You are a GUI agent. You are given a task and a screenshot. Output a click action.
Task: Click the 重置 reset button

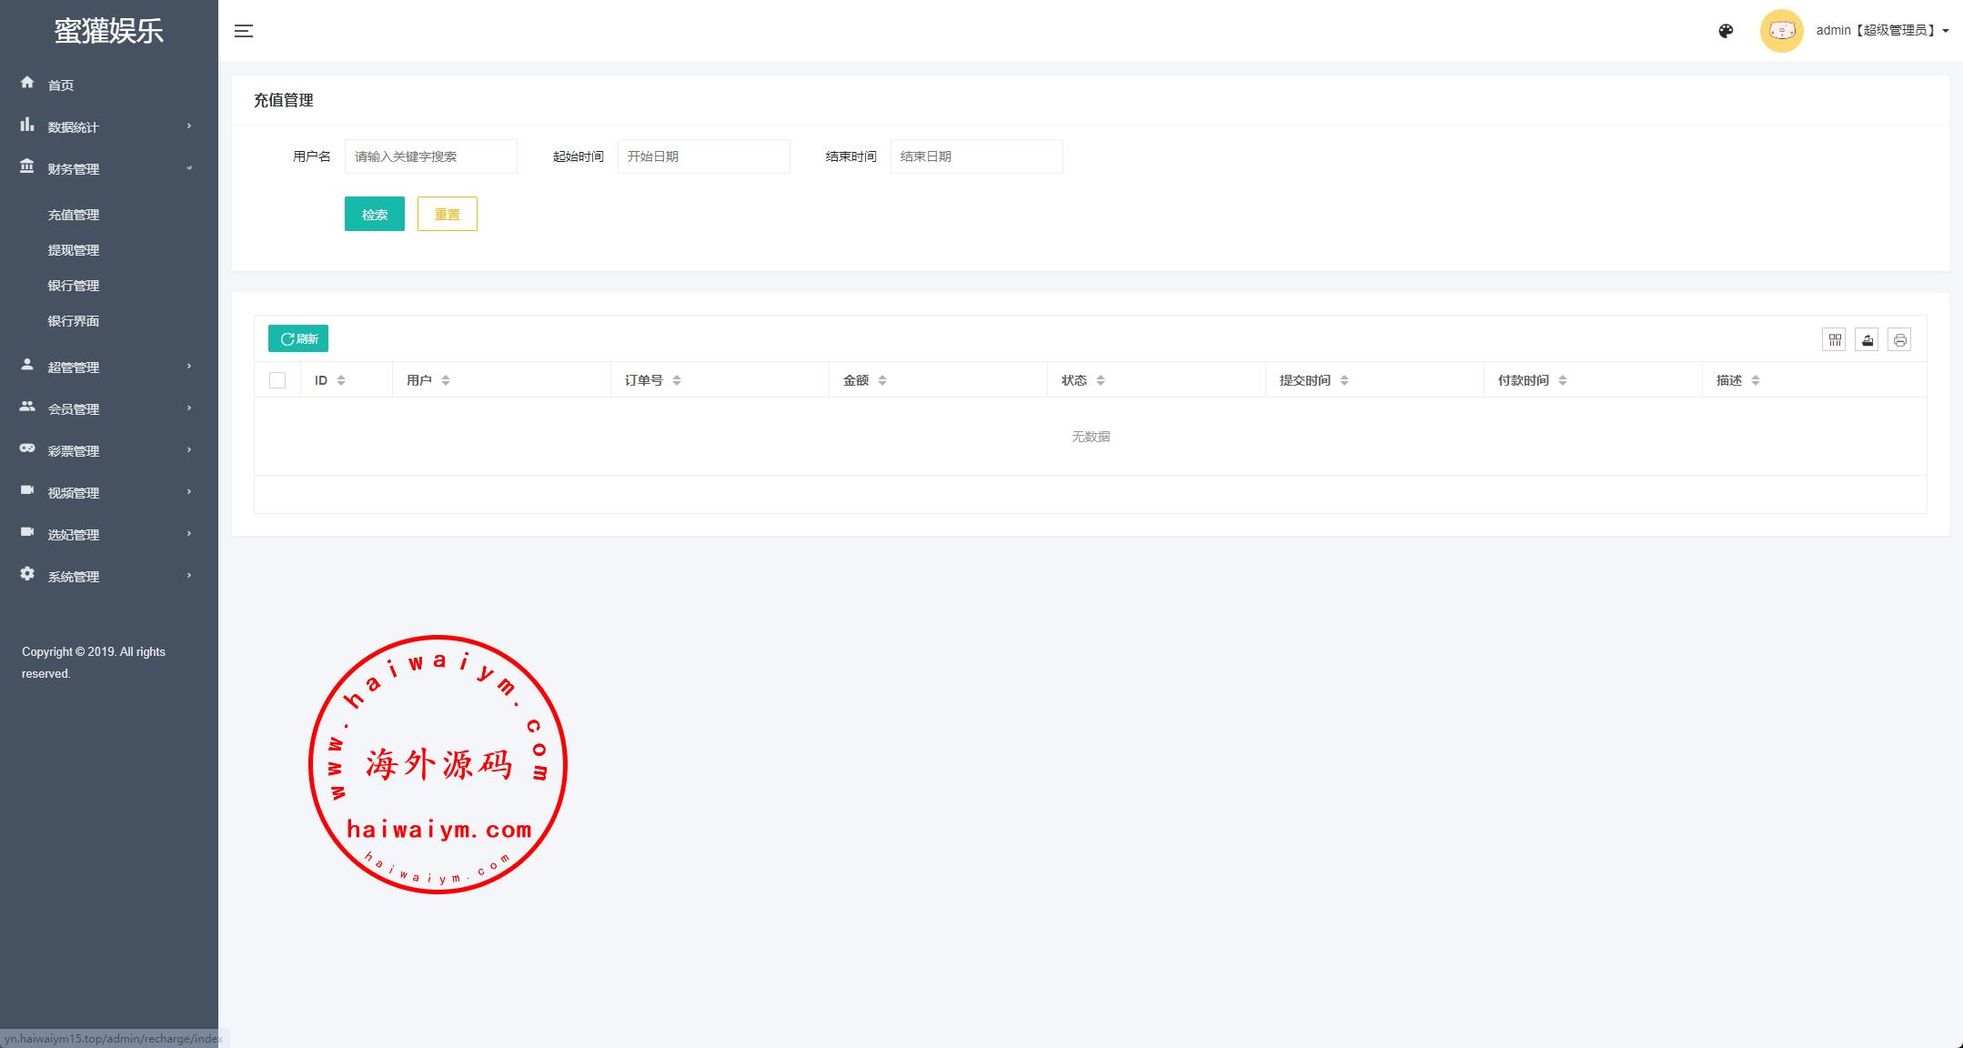pos(447,215)
